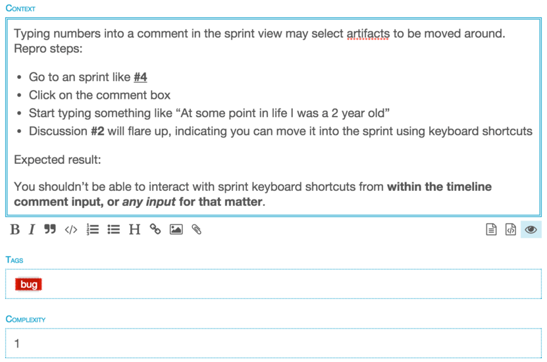Insert inline code formatting
The height and width of the screenshot is (362, 547).
(x=70, y=229)
